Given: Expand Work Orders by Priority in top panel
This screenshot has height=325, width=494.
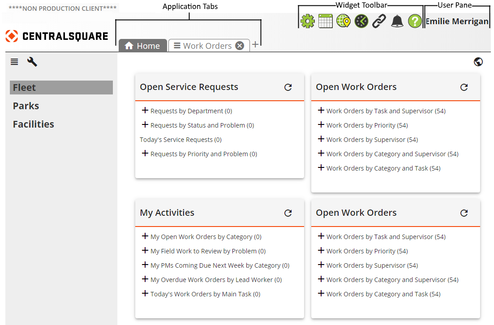Looking at the screenshot, I should [321, 125].
